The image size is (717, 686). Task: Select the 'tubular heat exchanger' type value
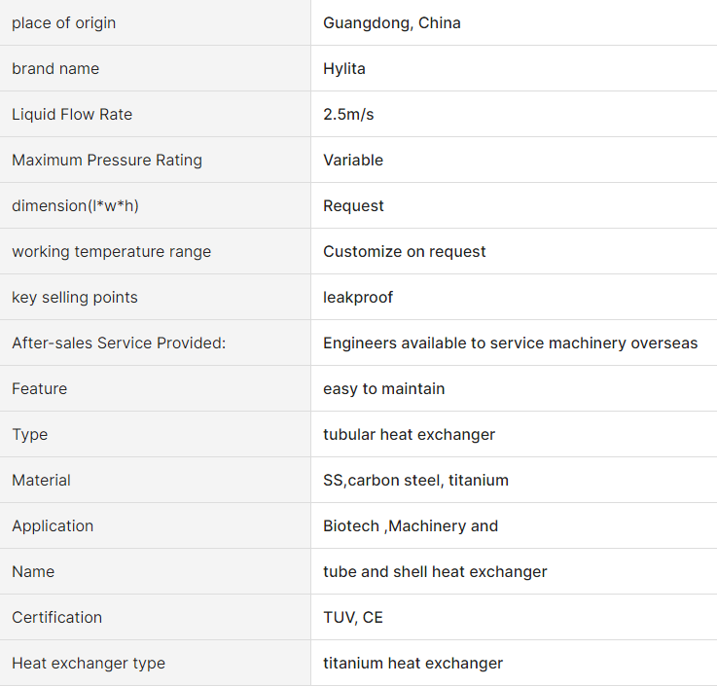coord(409,434)
